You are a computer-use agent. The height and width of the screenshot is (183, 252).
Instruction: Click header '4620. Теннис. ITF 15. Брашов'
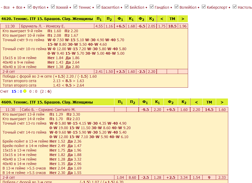coord(47,19)
